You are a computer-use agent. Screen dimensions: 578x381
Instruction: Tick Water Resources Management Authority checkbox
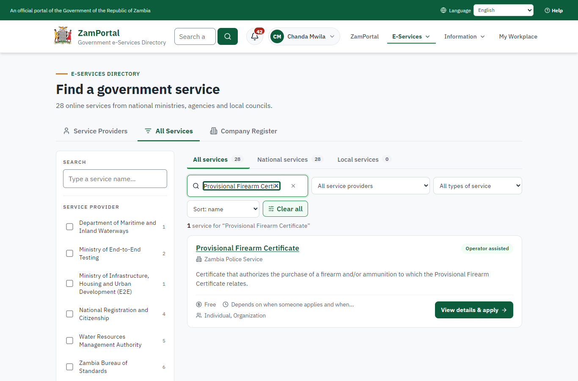tap(70, 341)
